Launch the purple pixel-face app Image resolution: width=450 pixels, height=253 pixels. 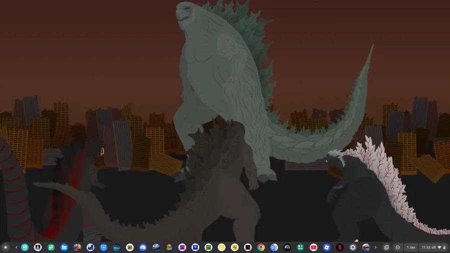182,247
